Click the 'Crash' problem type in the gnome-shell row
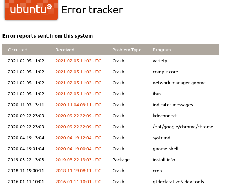This screenshot has height=189, width=227. [x=118, y=149]
